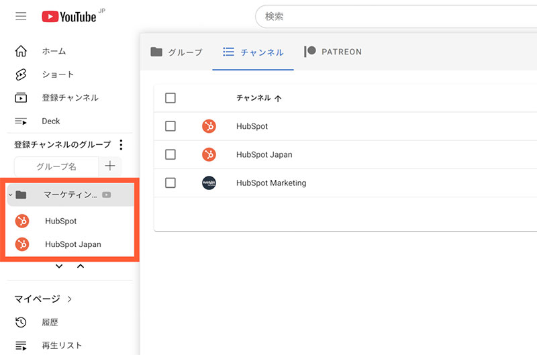Sort by チャンネル column arrow
537x355 pixels.
click(278, 99)
